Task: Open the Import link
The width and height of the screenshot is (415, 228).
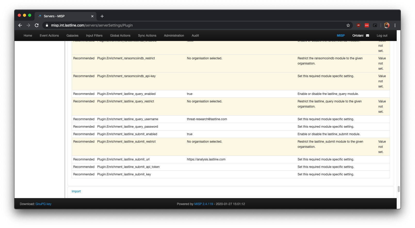Action: tap(76, 191)
